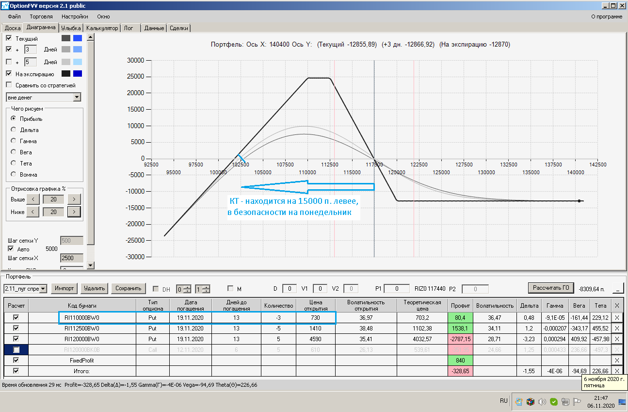Screen dimensions: 628x412
Task: Expand the 2.11_пут спре portfolio dropdown
Action: [x=43, y=289]
